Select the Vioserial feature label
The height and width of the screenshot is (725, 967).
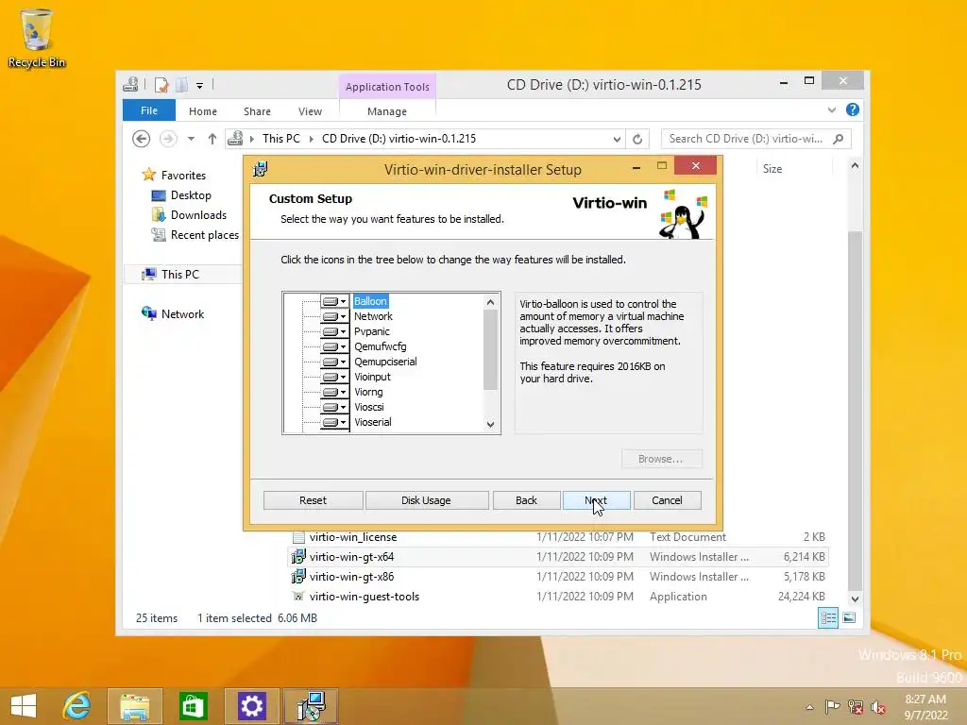372,422
